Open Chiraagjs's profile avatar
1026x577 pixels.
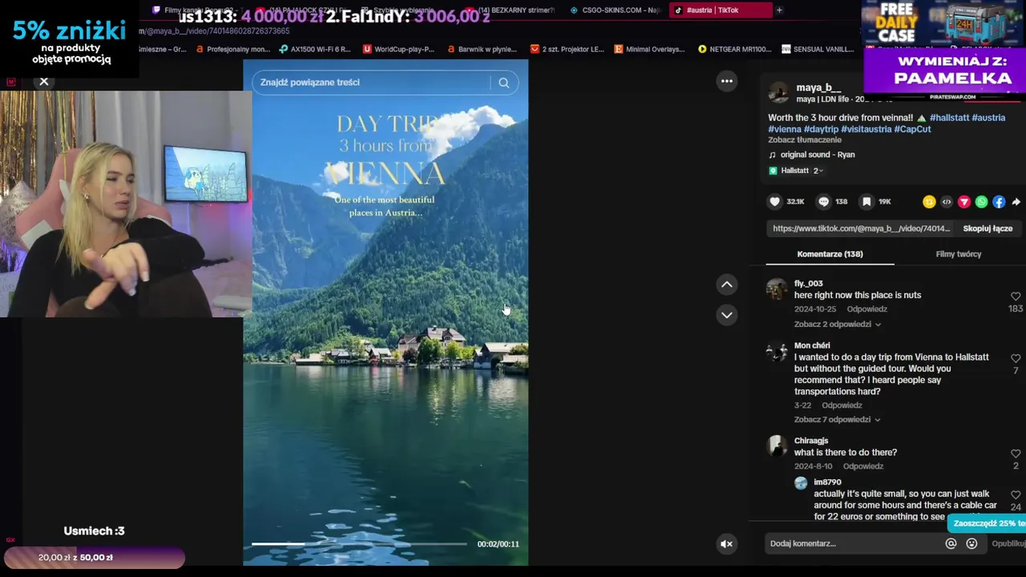point(777,446)
